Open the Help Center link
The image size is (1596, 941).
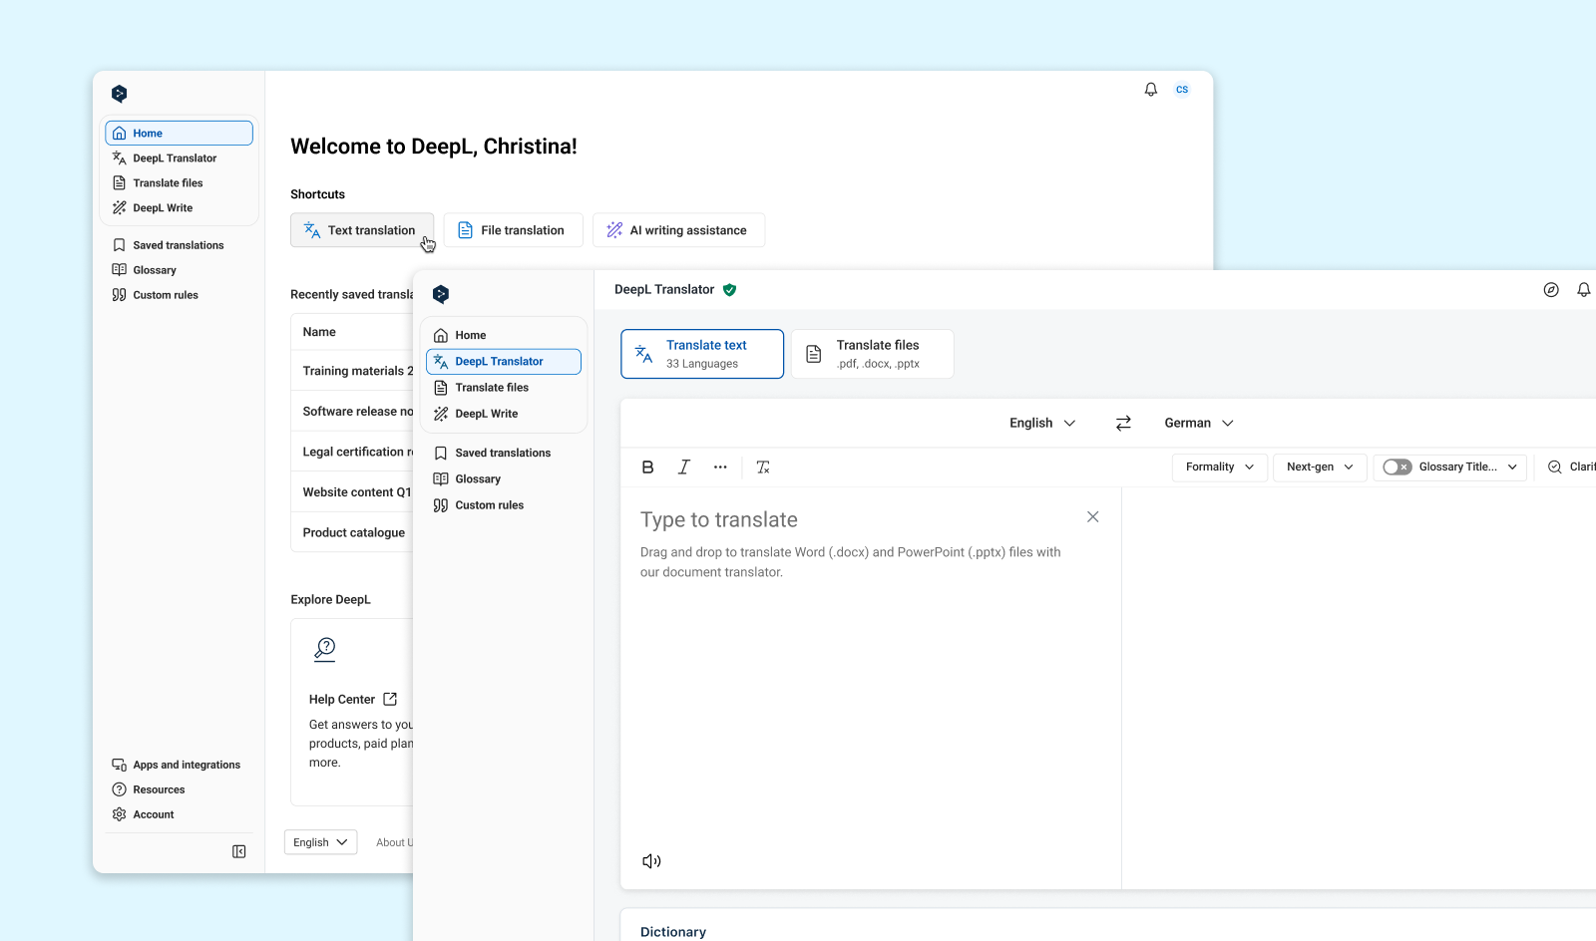353,700
